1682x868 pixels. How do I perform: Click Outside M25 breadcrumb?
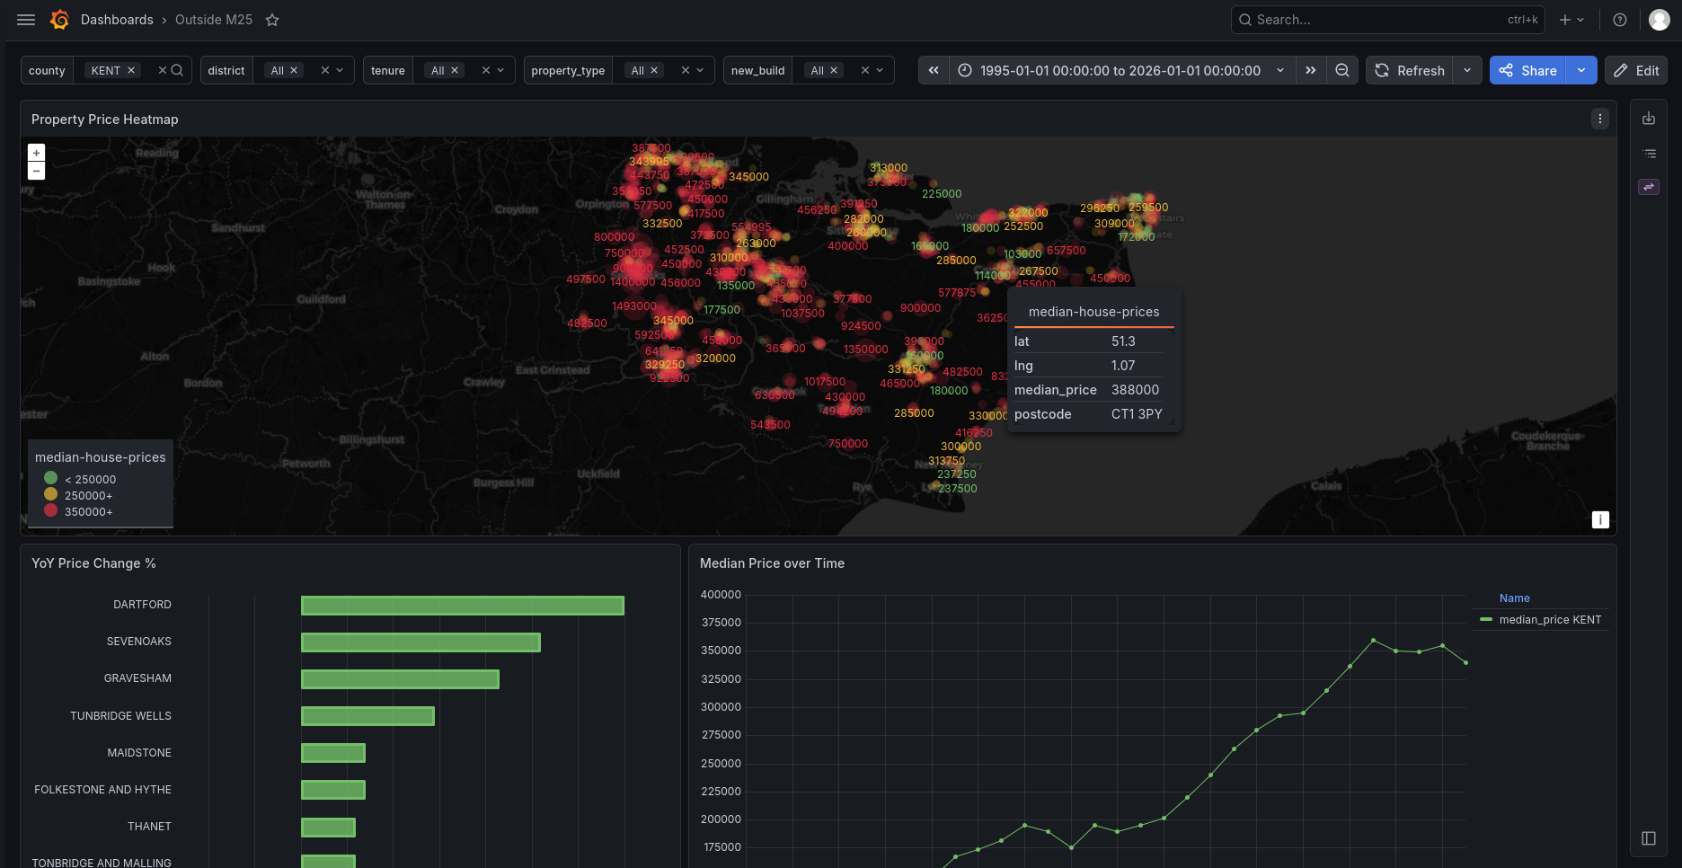[214, 20]
